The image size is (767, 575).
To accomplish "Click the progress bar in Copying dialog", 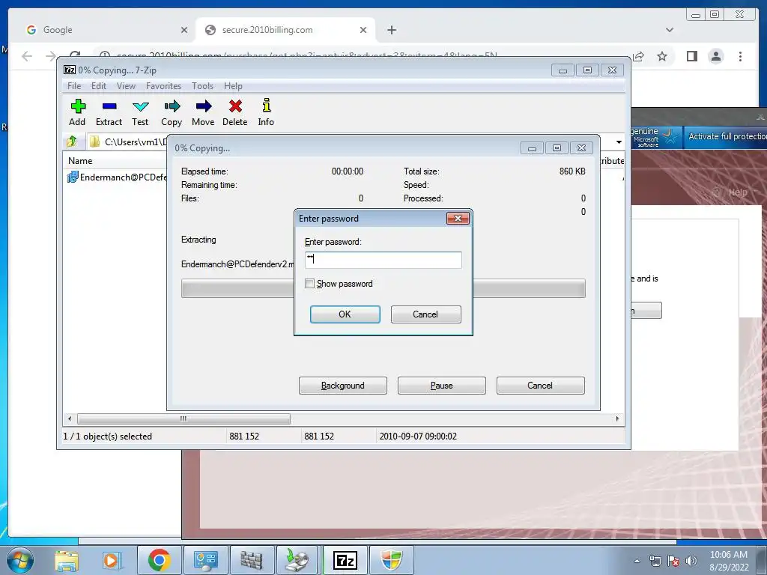I will [x=383, y=288].
